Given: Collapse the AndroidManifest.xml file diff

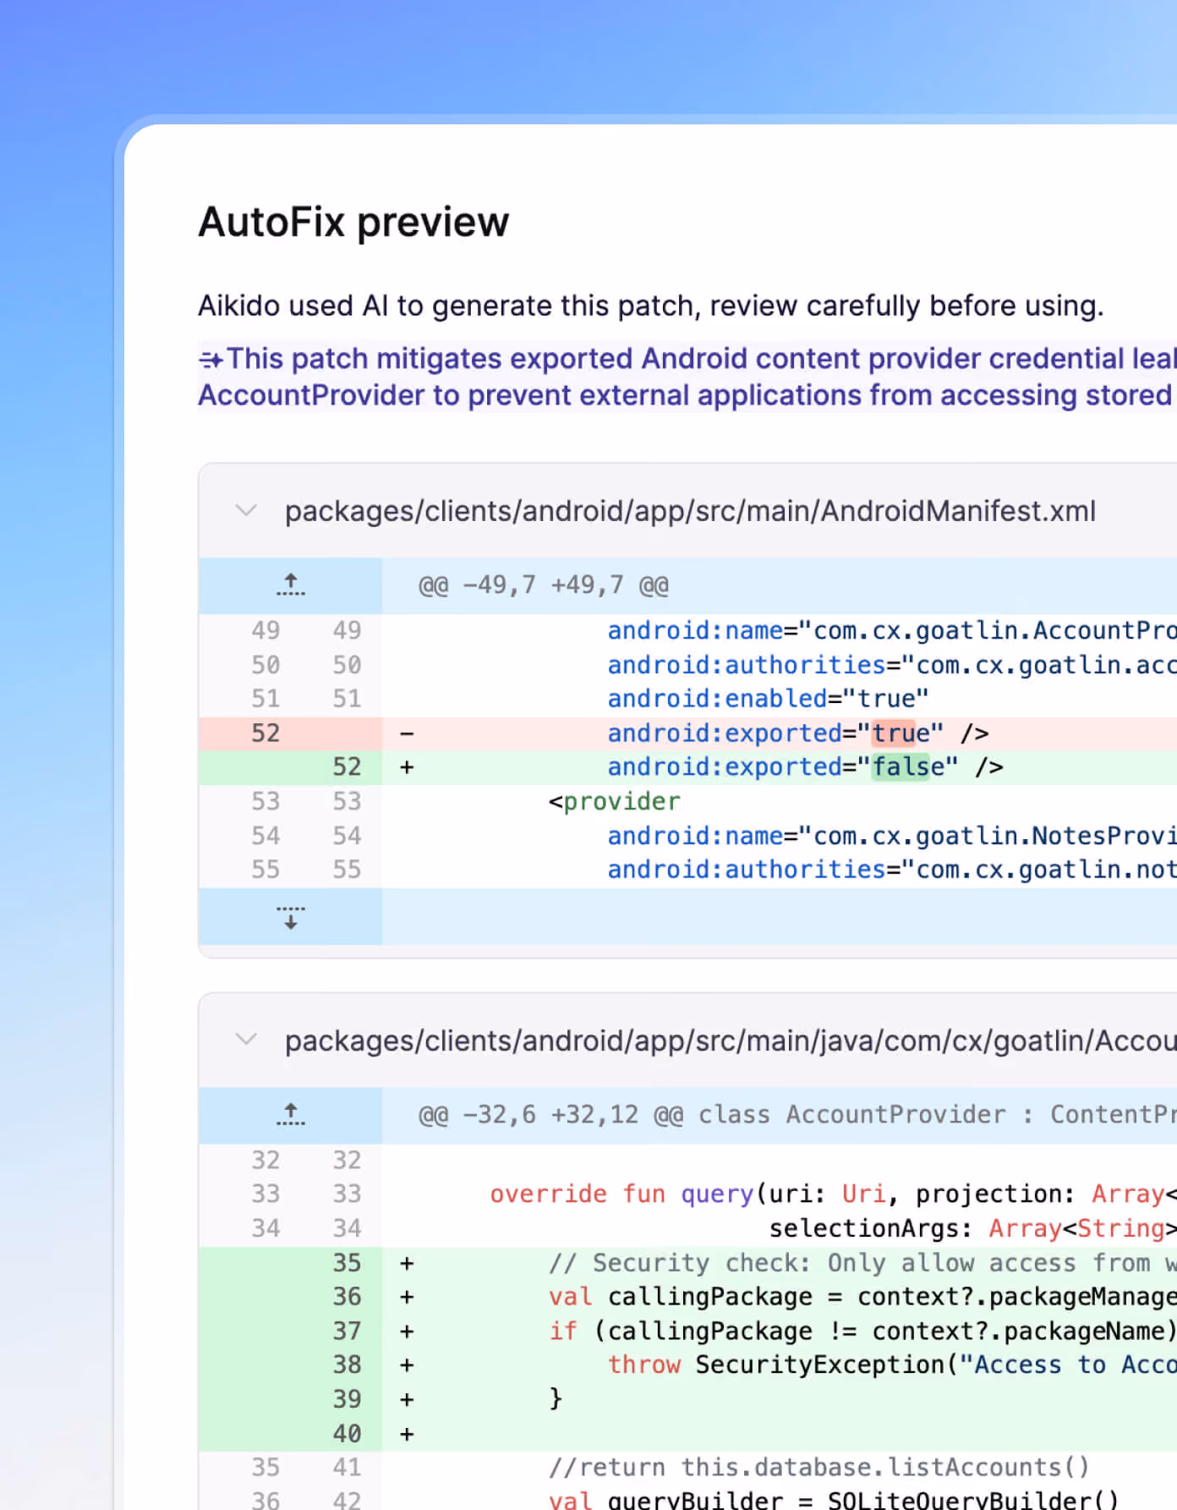Looking at the screenshot, I should coord(246,511).
